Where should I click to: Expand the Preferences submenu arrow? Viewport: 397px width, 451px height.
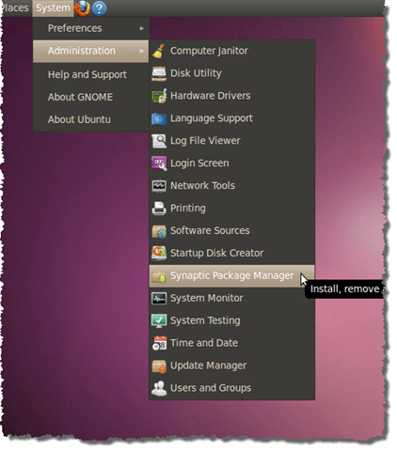[142, 28]
